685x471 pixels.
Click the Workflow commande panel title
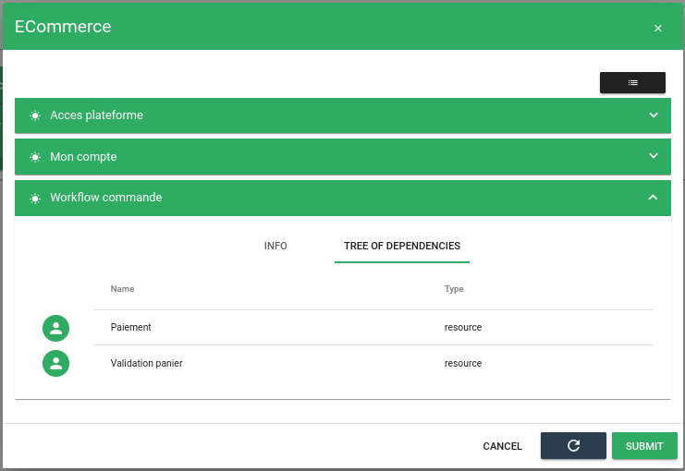pos(106,198)
